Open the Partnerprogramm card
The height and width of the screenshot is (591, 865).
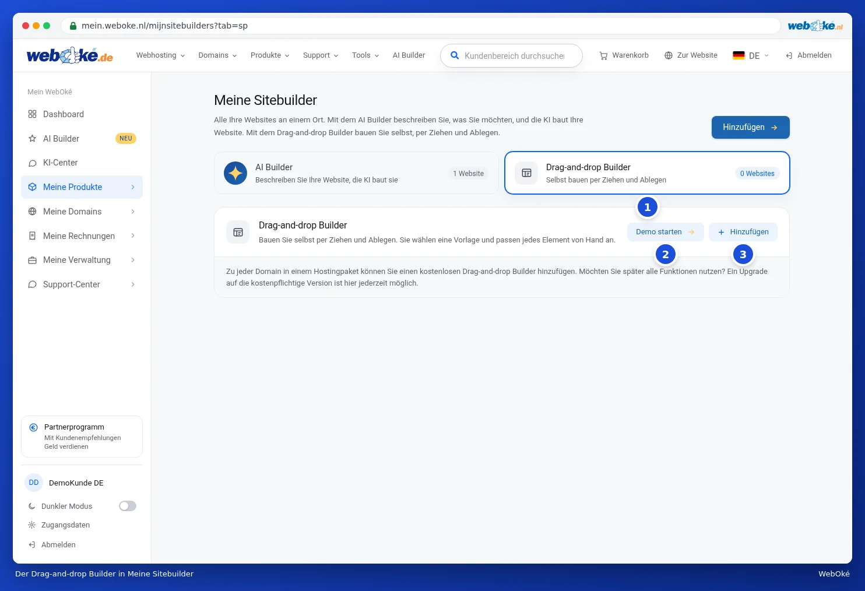point(82,437)
